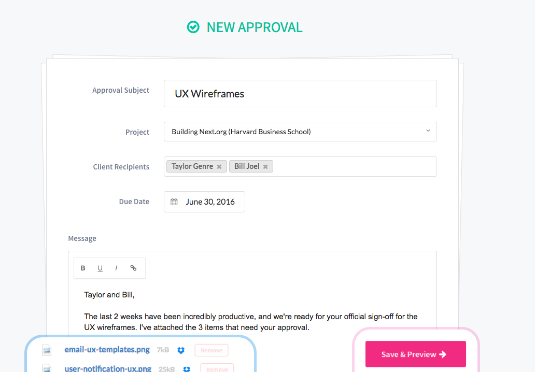This screenshot has width=535, height=372.
Task: Click the NEW APPROVAL heading
Action: point(254,27)
